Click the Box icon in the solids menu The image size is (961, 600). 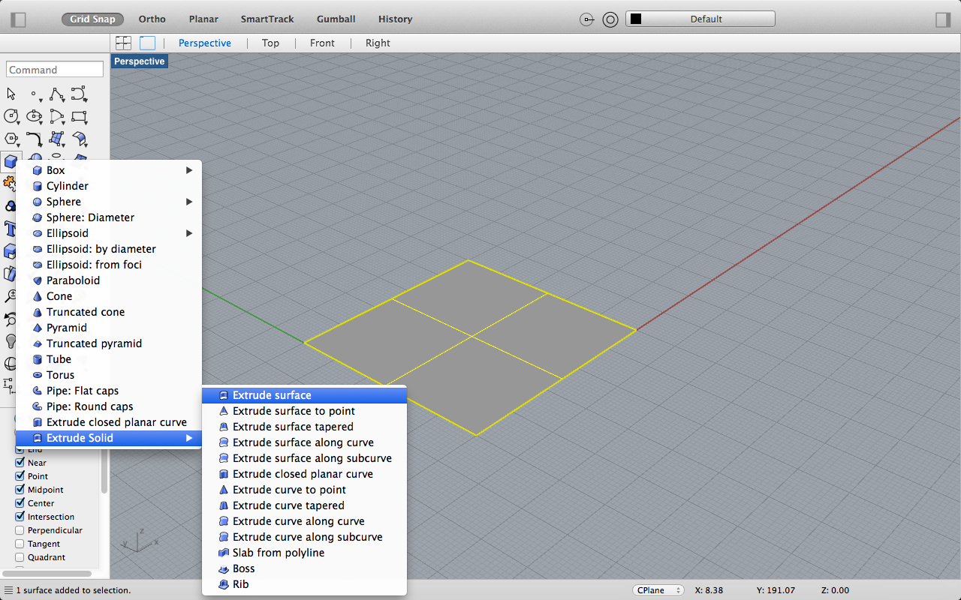point(37,170)
